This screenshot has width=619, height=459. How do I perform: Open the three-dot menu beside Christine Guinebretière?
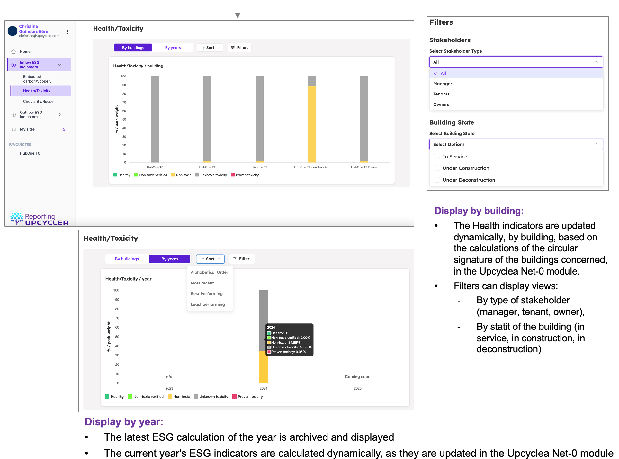67,32
